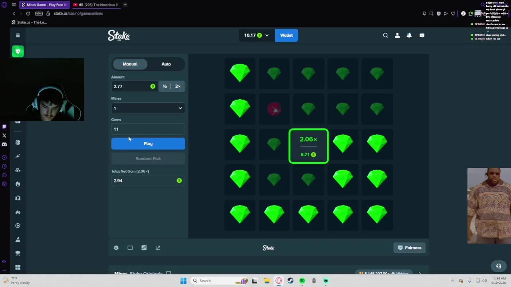Click the Stake logo in header
Image resolution: width=511 pixels, height=287 pixels.
[x=119, y=35]
